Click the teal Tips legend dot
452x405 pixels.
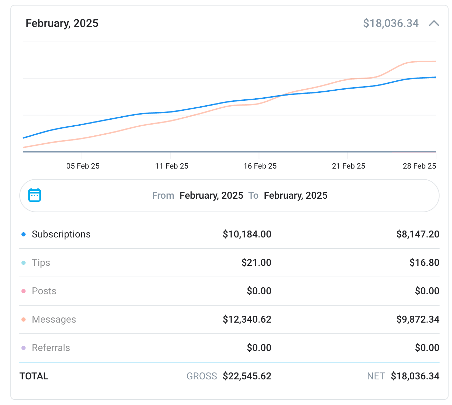coord(23,263)
